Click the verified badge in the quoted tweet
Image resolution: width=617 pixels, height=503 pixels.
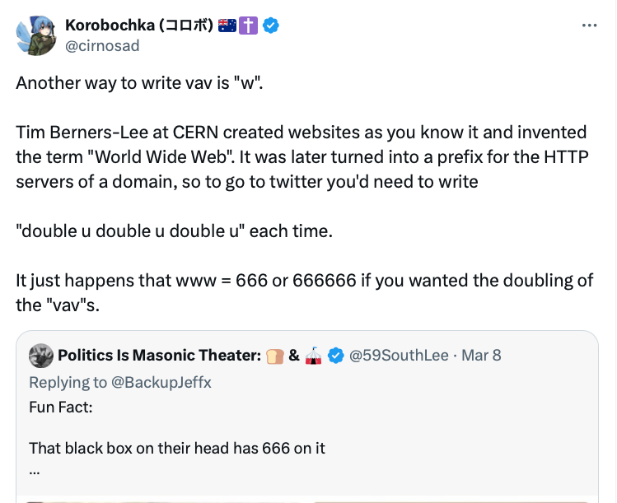point(335,356)
